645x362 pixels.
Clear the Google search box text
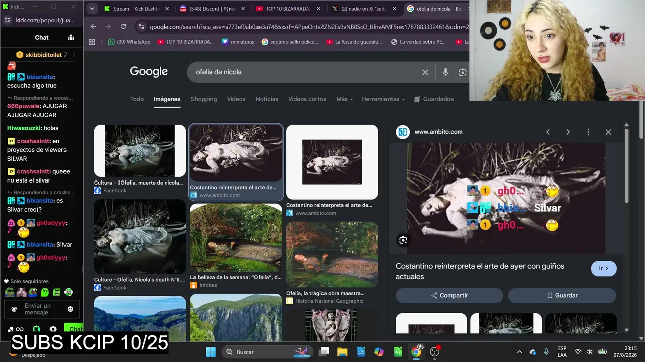tap(425, 72)
